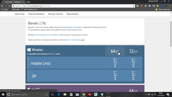Download 32-bit Installer from RU mirror
The height and width of the screenshot is (97, 172).
[x=133, y=65]
